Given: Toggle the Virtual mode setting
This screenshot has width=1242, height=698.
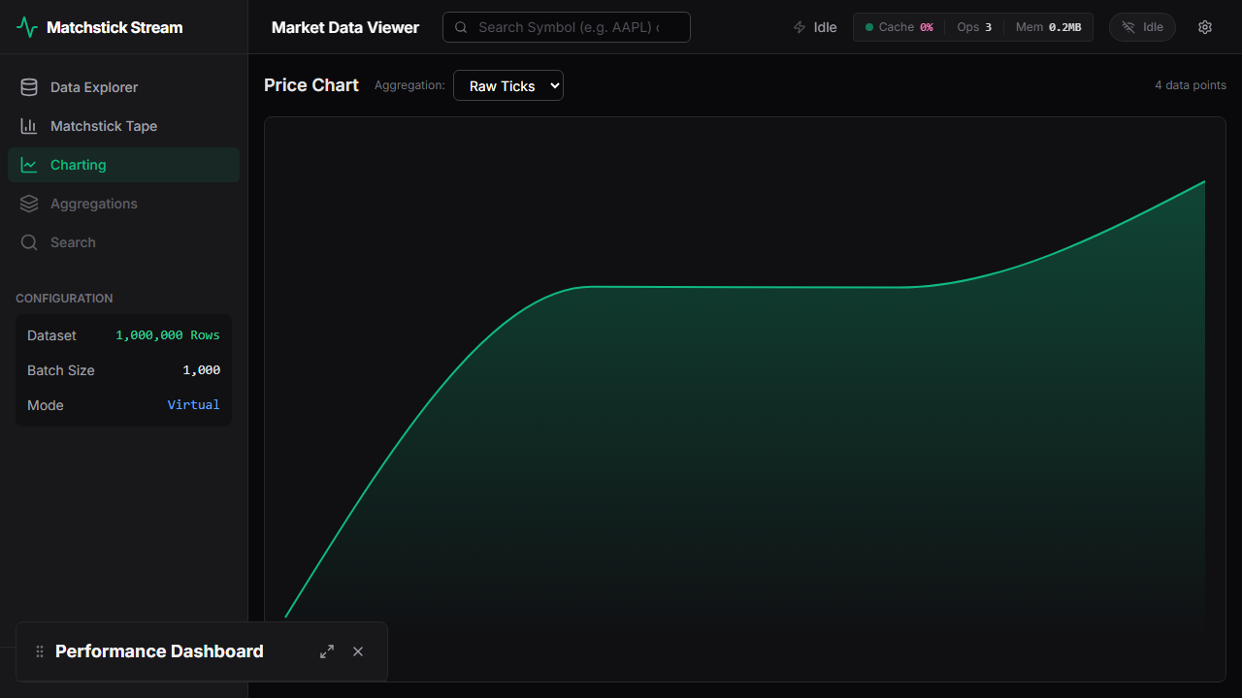Looking at the screenshot, I should tap(193, 405).
